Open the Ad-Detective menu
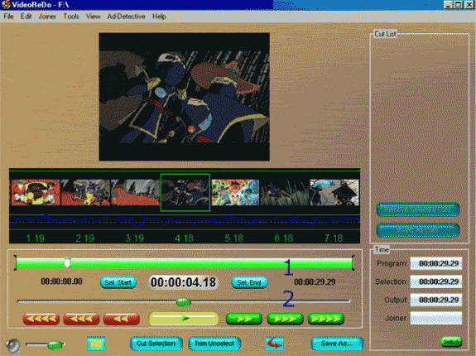The image size is (476, 356). pyautogui.click(x=126, y=17)
